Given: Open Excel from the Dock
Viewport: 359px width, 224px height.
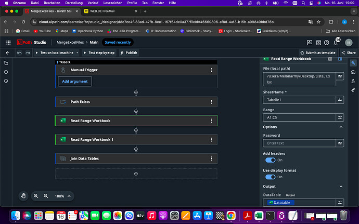Looking at the screenshot, I should pos(259,215).
